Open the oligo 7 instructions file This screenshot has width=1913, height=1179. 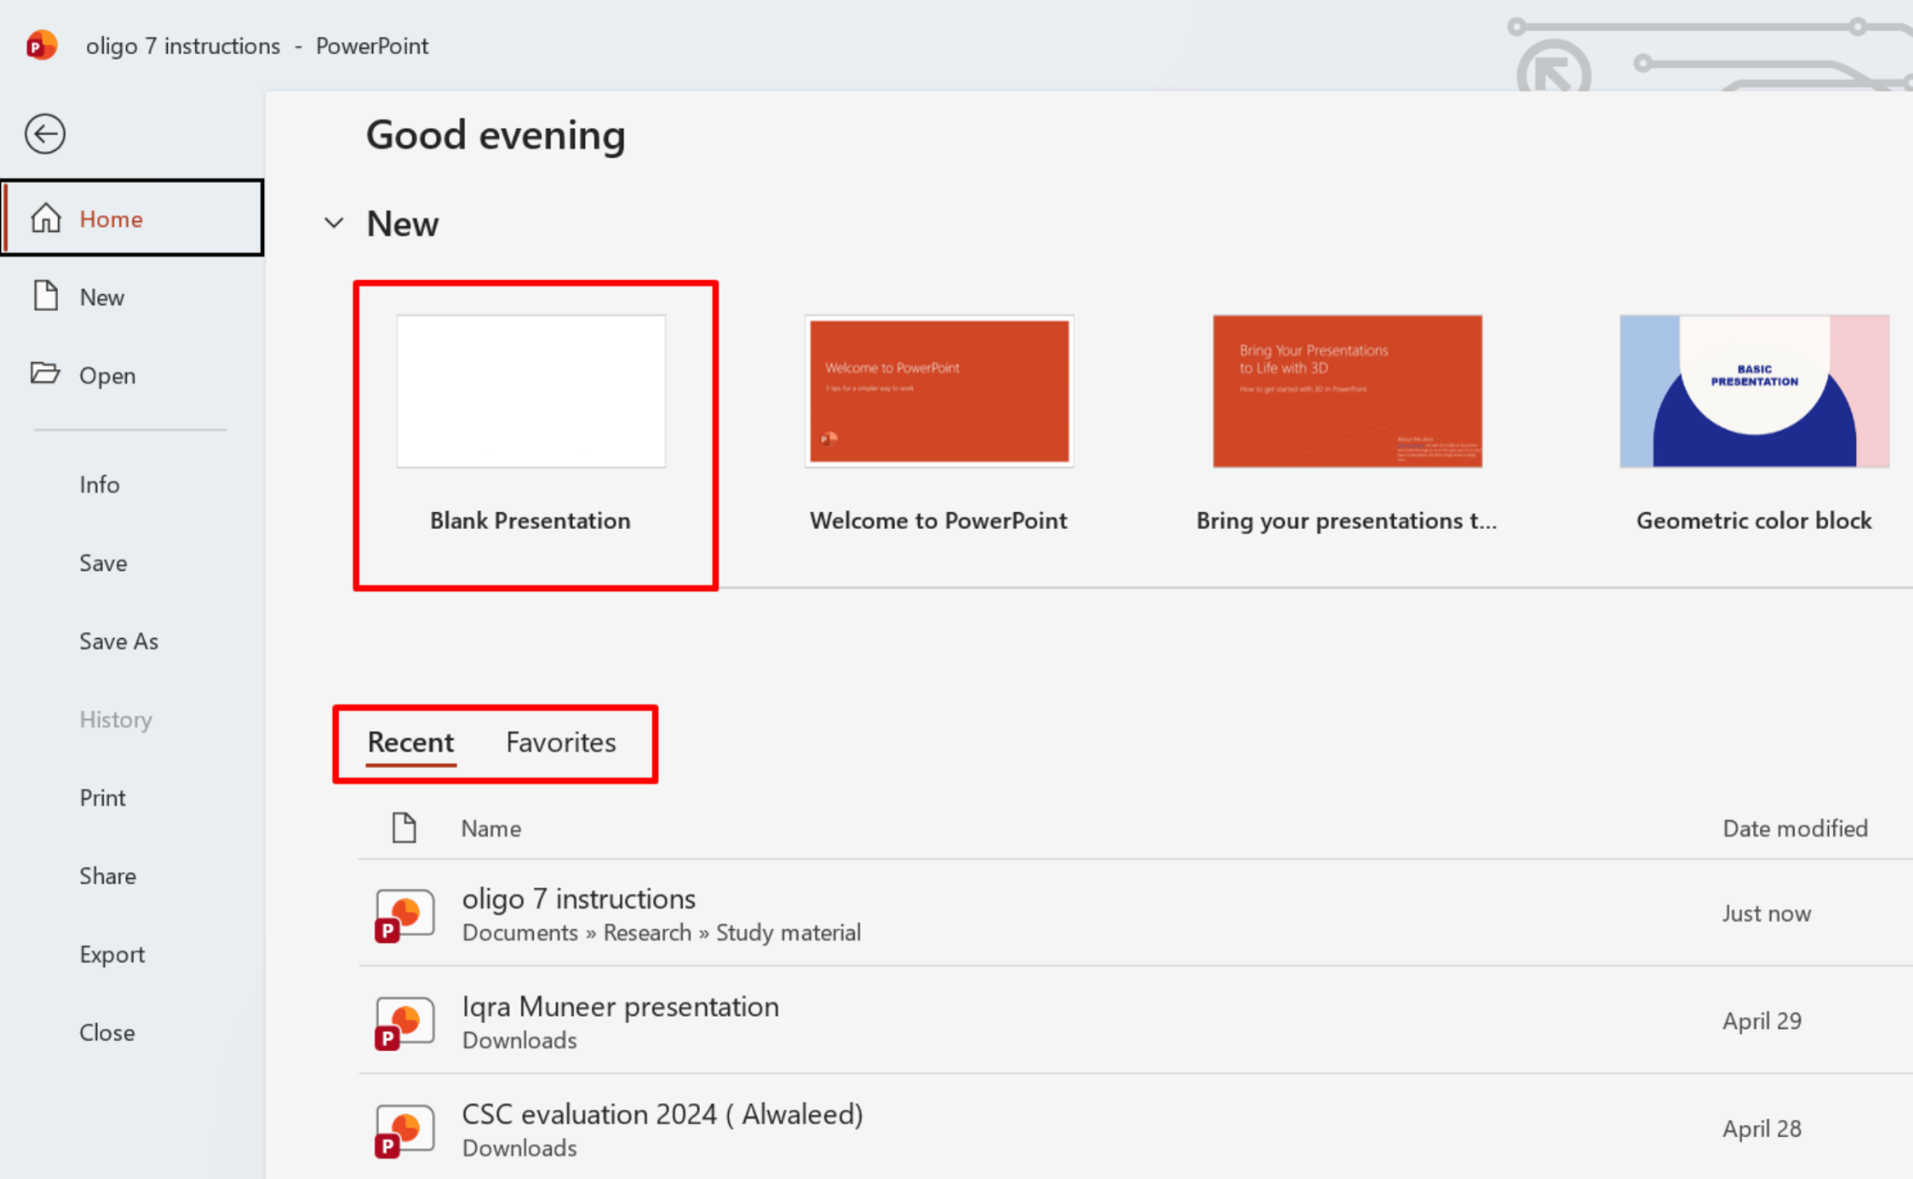click(x=1136, y=913)
